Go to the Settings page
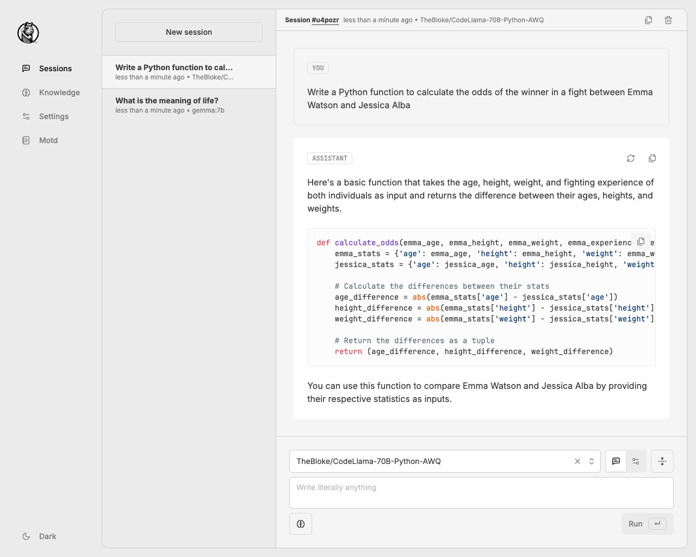 click(x=54, y=116)
